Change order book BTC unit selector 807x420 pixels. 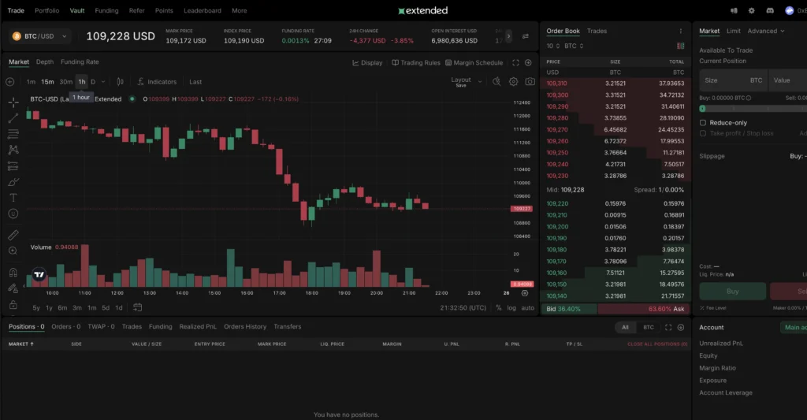click(574, 46)
